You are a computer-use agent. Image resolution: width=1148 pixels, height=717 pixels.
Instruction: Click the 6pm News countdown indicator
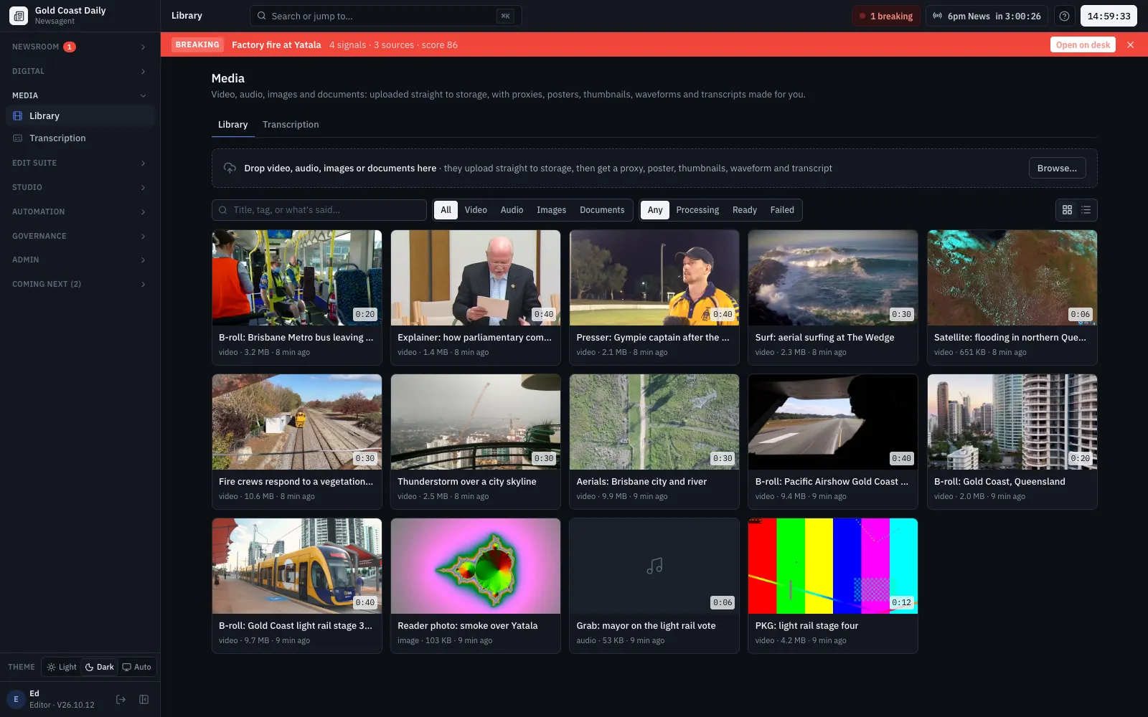pyautogui.click(x=987, y=16)
